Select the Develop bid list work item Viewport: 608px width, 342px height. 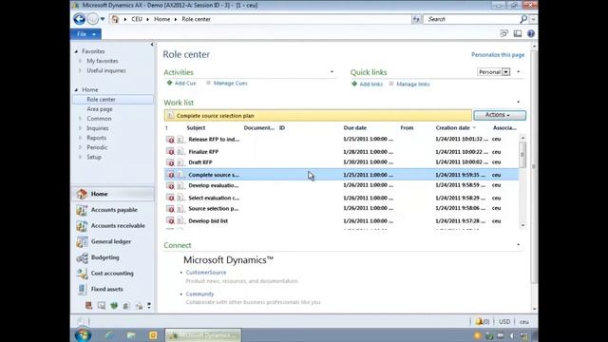(341, 221)
